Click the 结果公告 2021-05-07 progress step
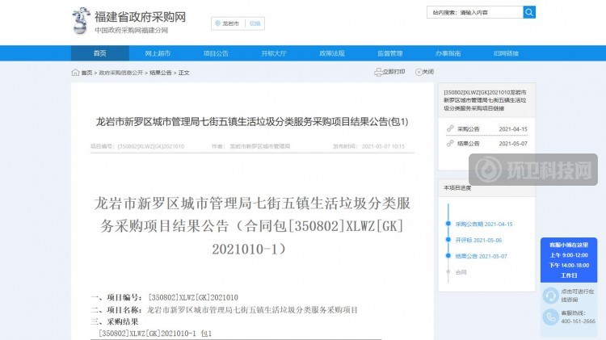606x340 pixels. (x=482, y=256)
